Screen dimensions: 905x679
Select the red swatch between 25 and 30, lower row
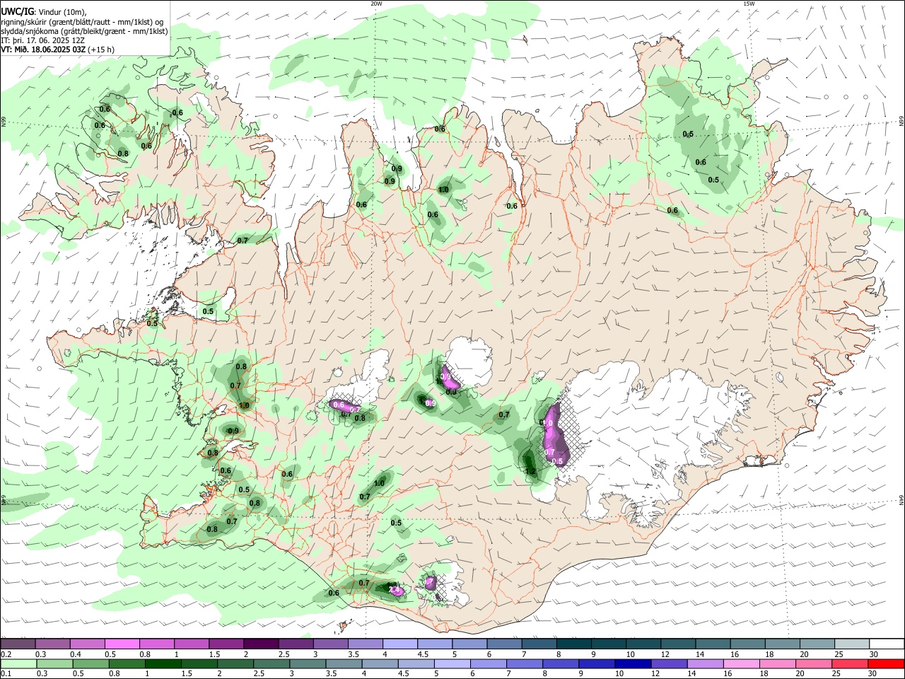(x=849, y=663)
